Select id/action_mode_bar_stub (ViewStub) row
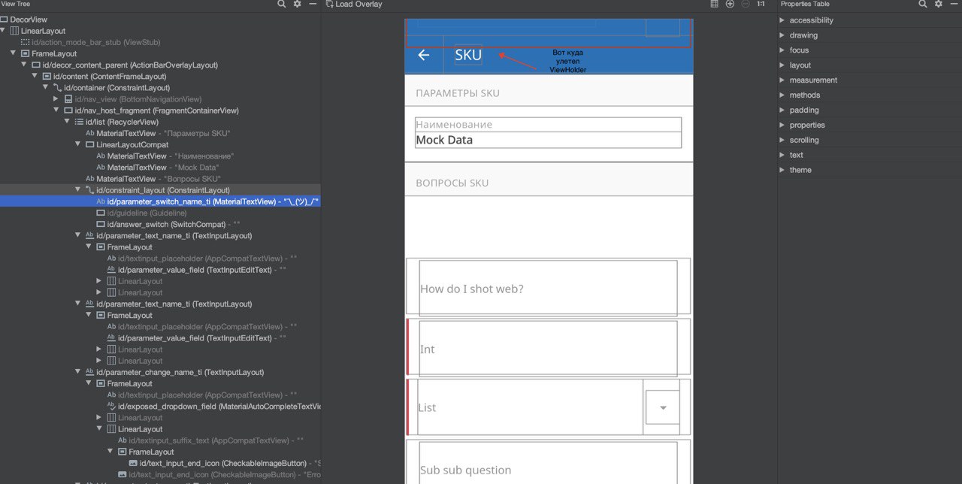Viewport: 962px width, 484px height. point(160,43)
